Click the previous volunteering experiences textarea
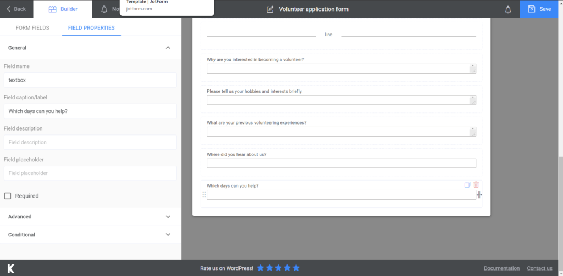 (341, 132)
